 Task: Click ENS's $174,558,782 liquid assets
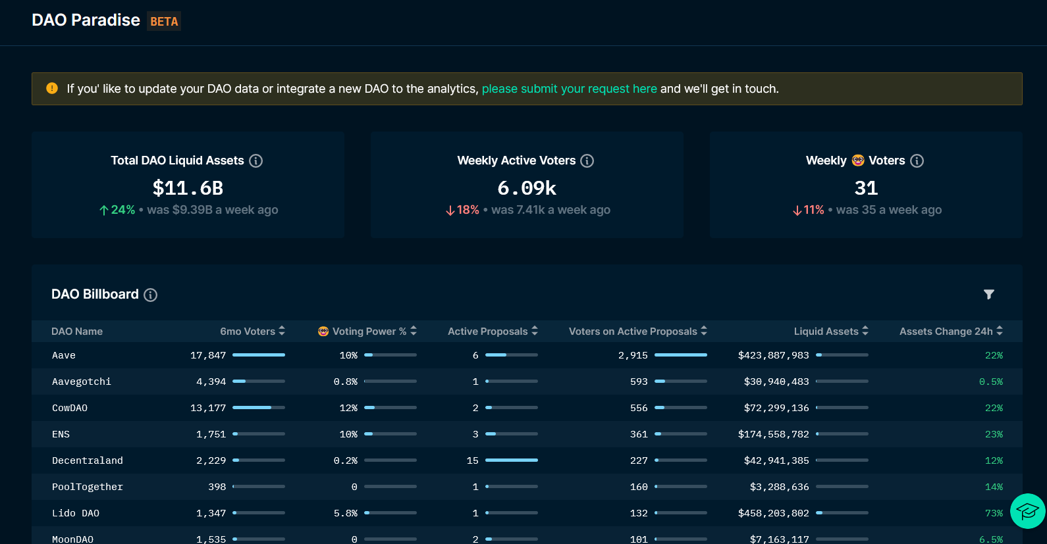(774, 434)
